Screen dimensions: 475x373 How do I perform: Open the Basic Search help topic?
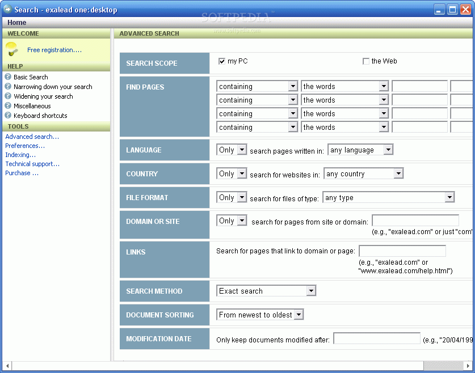pyautogui.click(x=31, y=77)
